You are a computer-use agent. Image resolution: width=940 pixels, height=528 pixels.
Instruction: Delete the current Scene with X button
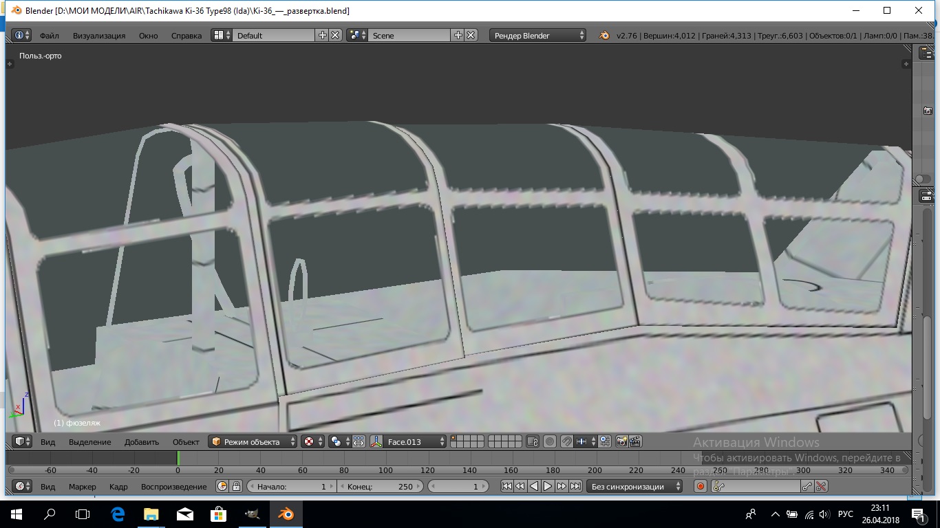pos(471,35)
